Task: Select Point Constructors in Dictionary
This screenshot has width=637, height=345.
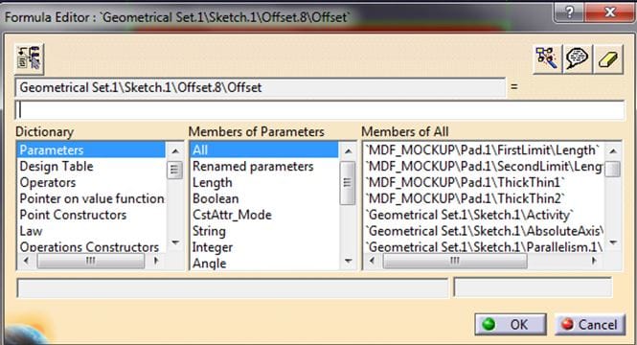Action: [73, 215]
